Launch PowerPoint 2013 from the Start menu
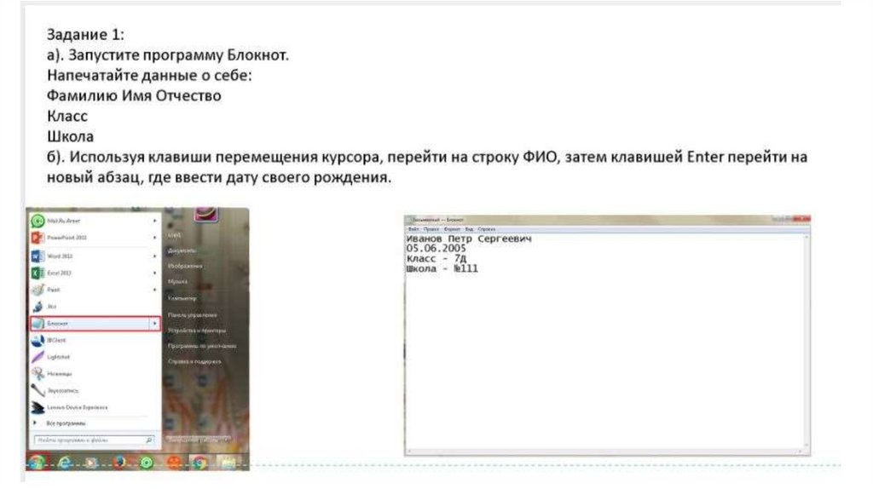873x489 pixels. pyautogui.click(x=95, y=238)
